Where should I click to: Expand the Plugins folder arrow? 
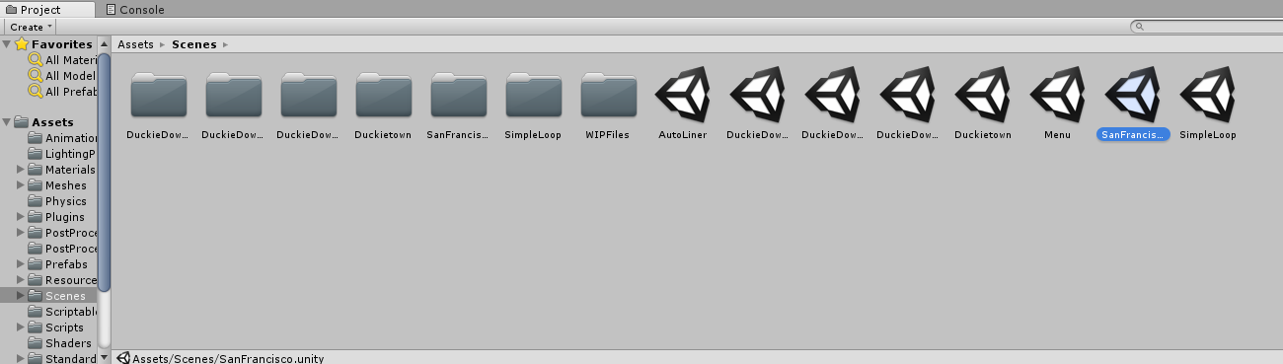[x=21, y=217]
